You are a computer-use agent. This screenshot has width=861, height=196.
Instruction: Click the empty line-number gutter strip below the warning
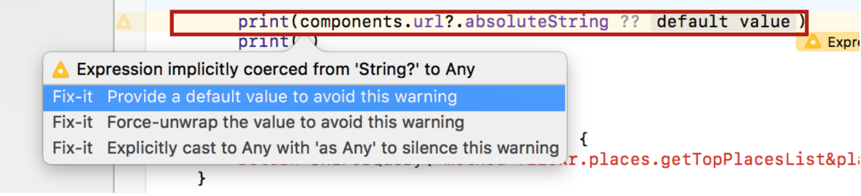(x=130, y=112)
